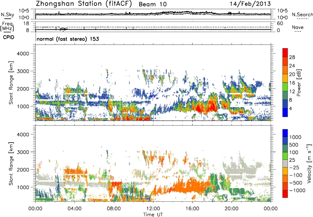This screenshot has width=313, height=217.
Task: Click the '3000' tick on velocity panel
Action: [x=23, y=152]
